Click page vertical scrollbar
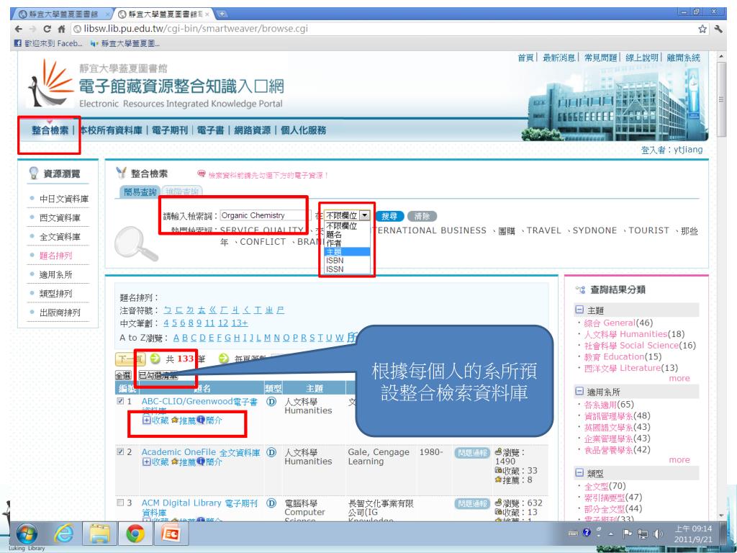 pos(722,99)
